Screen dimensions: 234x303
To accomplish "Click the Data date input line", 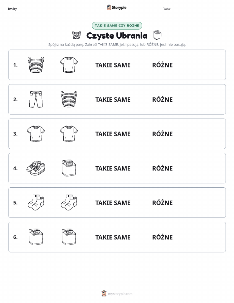I will pos(202,9).
